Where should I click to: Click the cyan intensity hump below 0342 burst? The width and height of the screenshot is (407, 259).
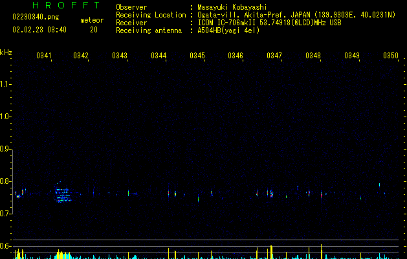[x=63, y=255]
